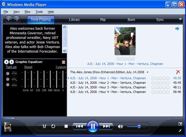Open the View menu

16,12
